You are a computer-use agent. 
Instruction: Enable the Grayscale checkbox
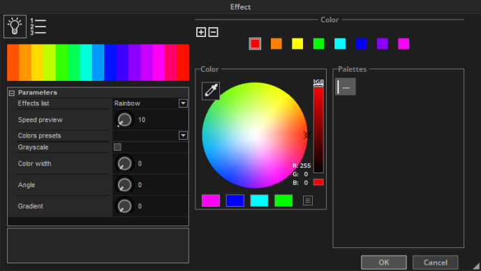(117, 147)
